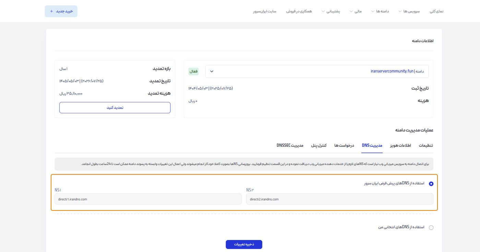Image resolution: width=480 pixels, height=252 pixels.
Task: Click the ذخیره تغییرات save button
Action: pos(244,244)
